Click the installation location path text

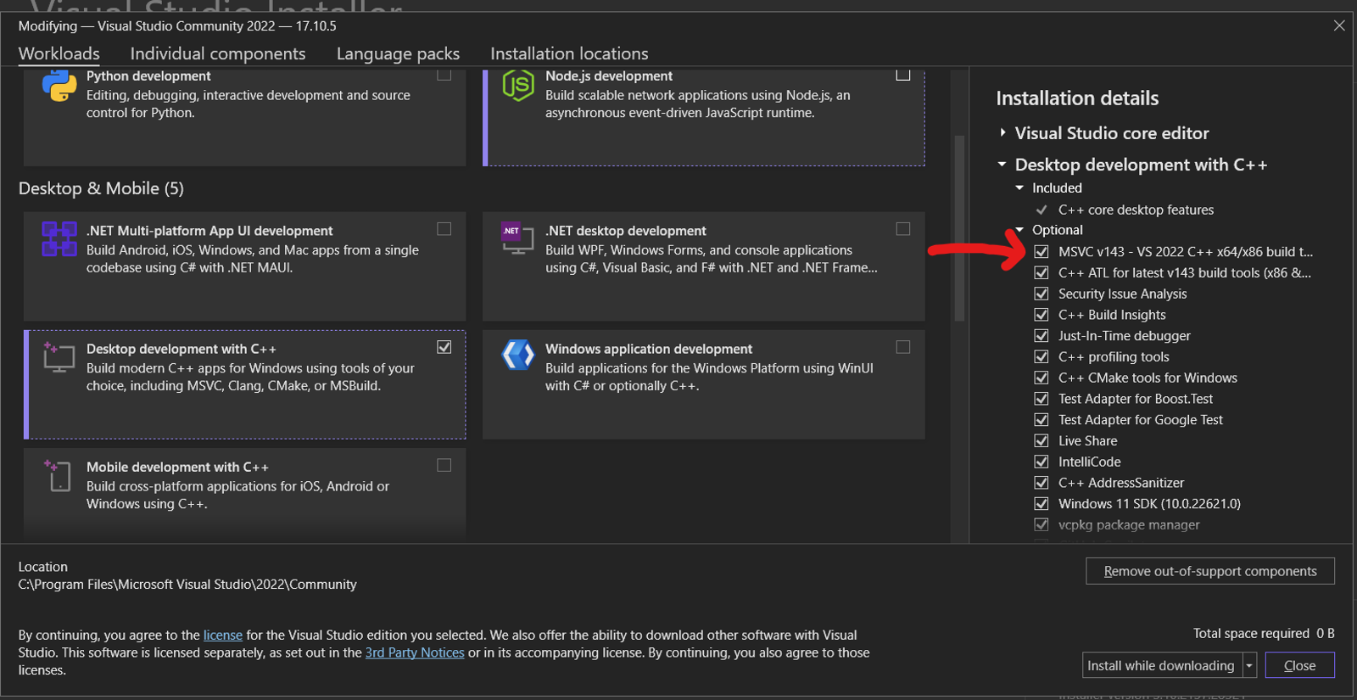[x=187, y=585]
